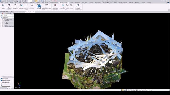Expand the Photogrammetry tree node

coord(1,19)
